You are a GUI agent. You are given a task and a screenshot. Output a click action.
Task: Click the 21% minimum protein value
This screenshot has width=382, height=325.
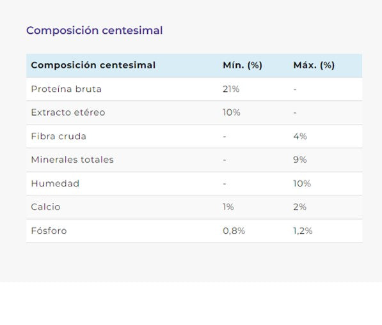tap(231, 89)
